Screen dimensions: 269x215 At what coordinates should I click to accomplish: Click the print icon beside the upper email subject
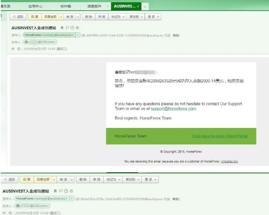(77, 28)
